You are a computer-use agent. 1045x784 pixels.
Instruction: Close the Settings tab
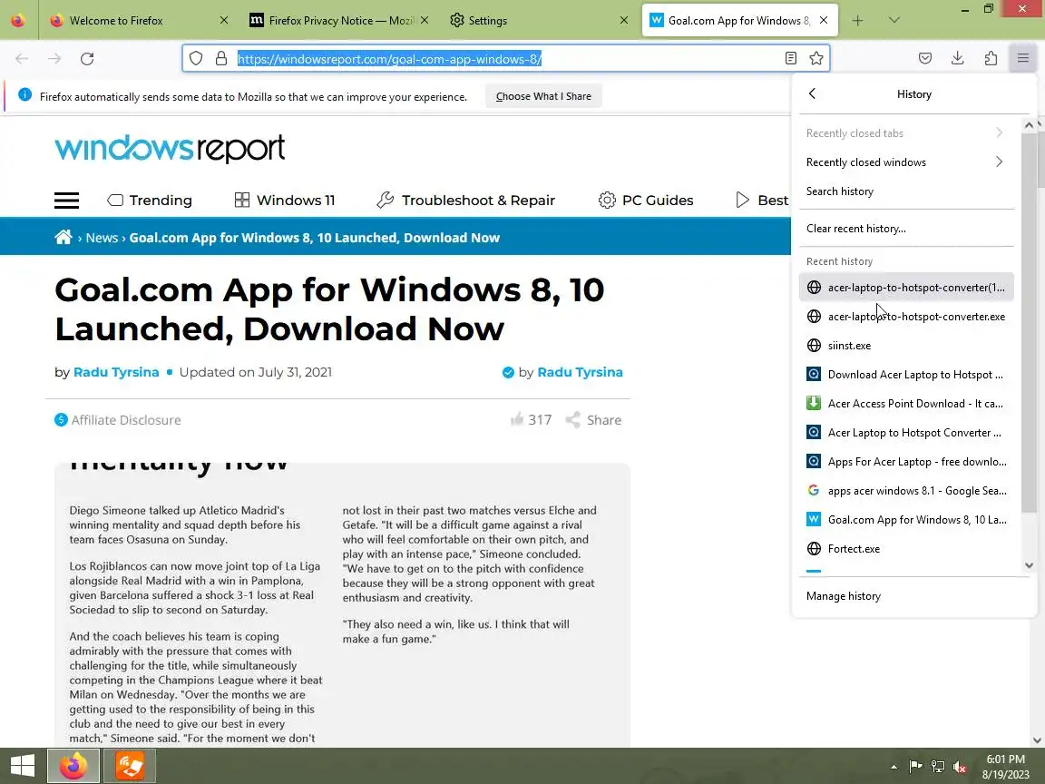[624, 21]
